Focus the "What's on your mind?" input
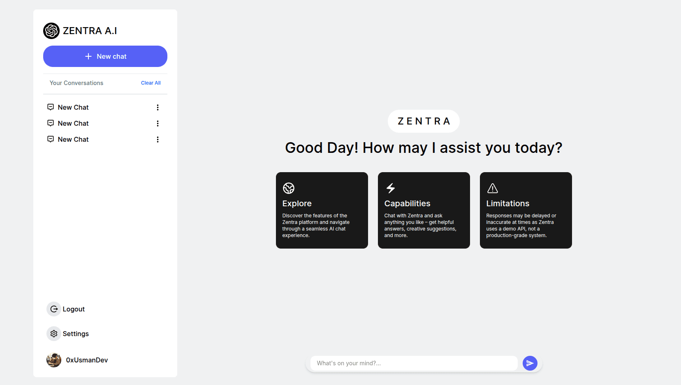 pyautogui.click(x=414, y=363)
